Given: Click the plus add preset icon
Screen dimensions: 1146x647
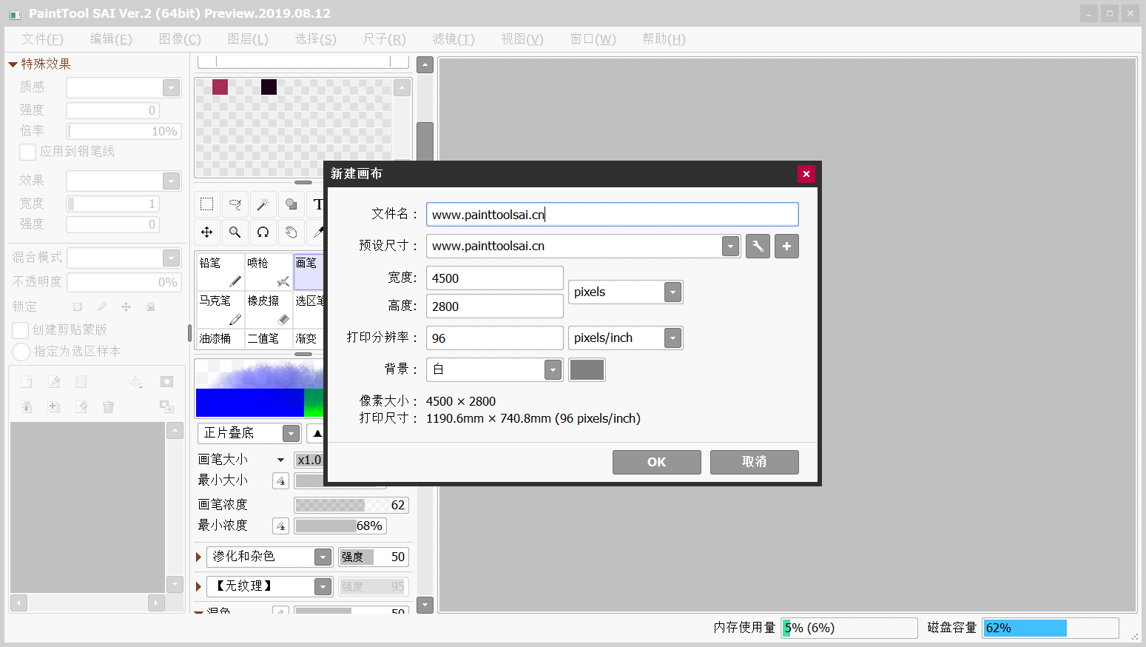Looking at the screenshot, I should click(786, 247).
